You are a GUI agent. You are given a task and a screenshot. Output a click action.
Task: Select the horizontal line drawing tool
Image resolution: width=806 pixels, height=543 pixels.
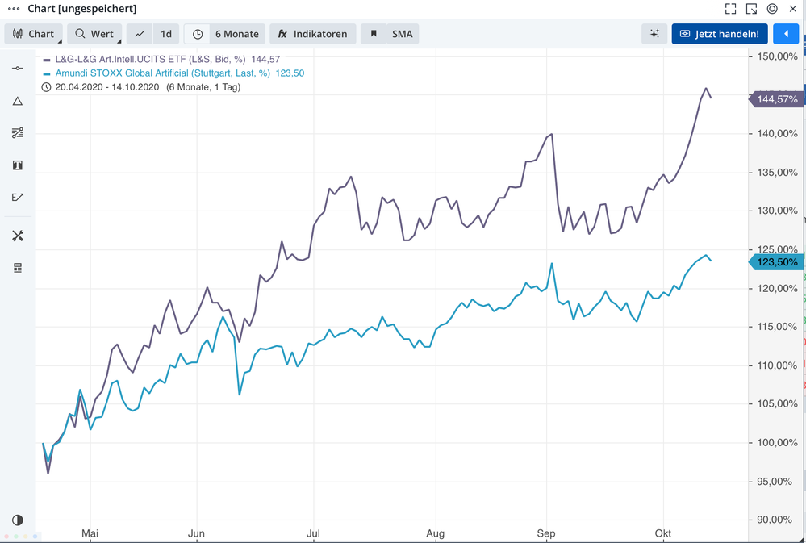point(18,69)
